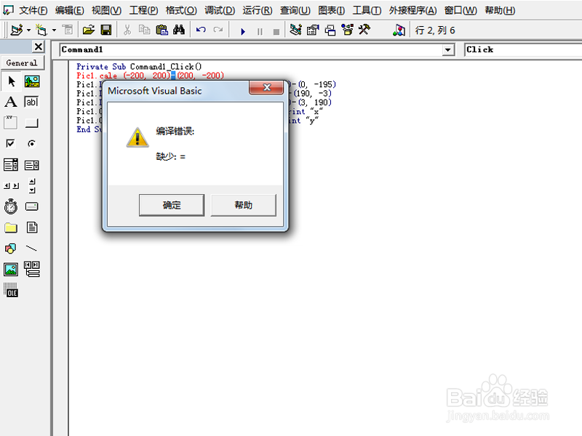Select the Image control in toolbox

[11, 269]
